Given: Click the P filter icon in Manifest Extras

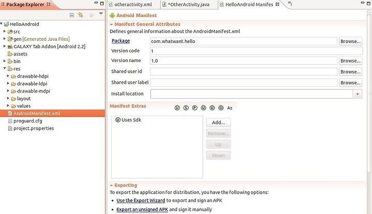Looking at the screenshot, I should (195, 108).
